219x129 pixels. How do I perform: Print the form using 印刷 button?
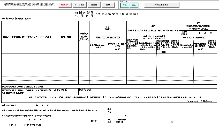click(x=108, y=5)
